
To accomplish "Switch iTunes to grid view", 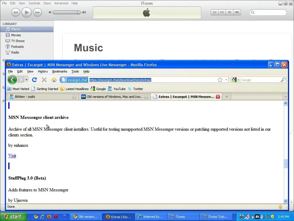I will point(229,12).
